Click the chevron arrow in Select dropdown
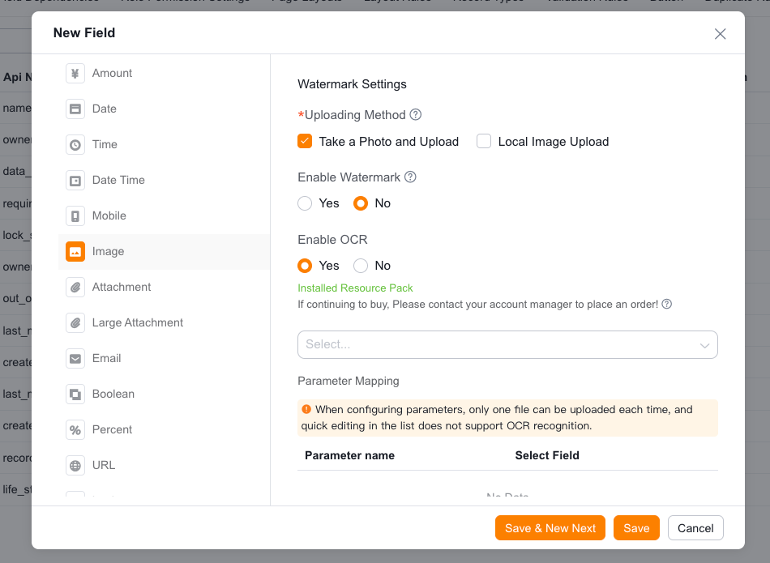The height and width of the screenshot is (563, 770). 704,345
